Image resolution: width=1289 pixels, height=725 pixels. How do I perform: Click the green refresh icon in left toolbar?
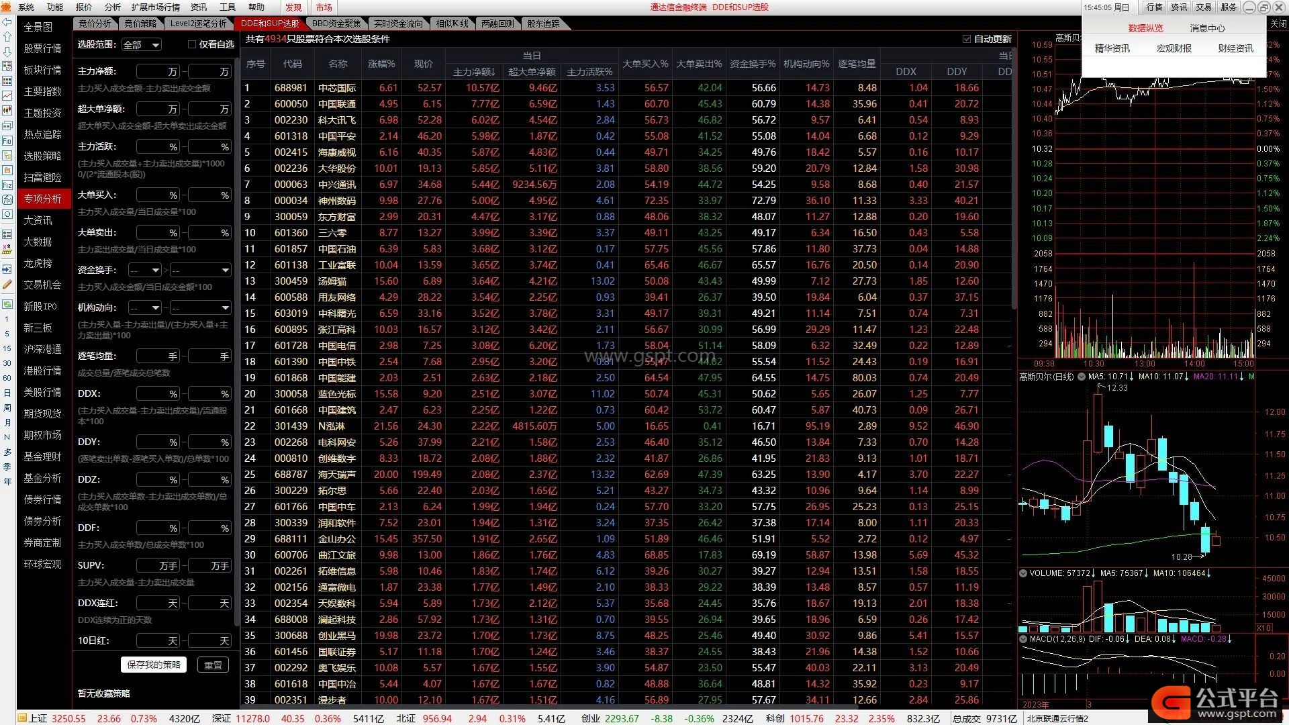pos(7,303)
